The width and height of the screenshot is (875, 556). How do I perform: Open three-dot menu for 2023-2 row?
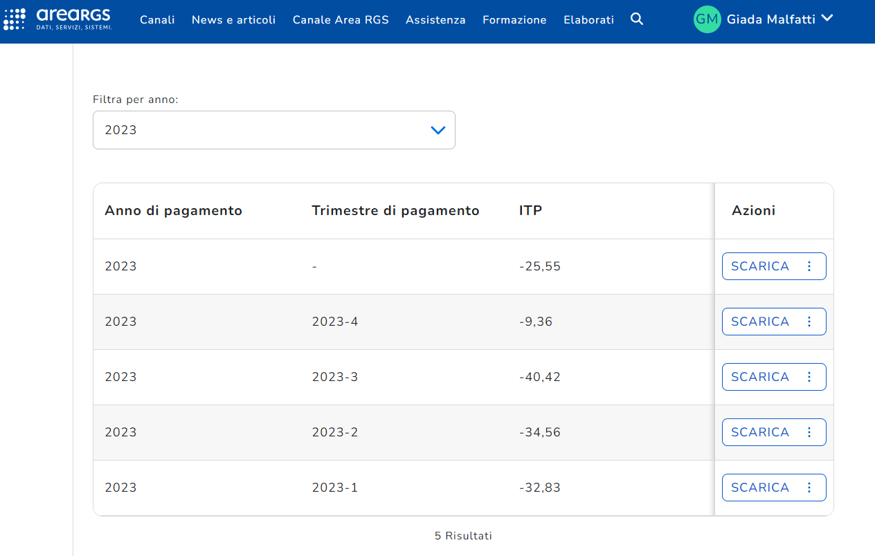tap(809, 432)
